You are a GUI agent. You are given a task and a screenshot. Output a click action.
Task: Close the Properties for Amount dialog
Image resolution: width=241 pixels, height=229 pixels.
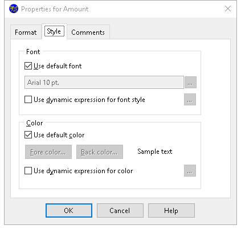(x=228, y=9)
